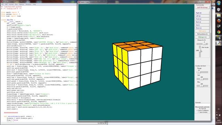Screen dimensions: 222x125
Task: Open the Options menu in IDLE editor
Action: pos(22,5)
